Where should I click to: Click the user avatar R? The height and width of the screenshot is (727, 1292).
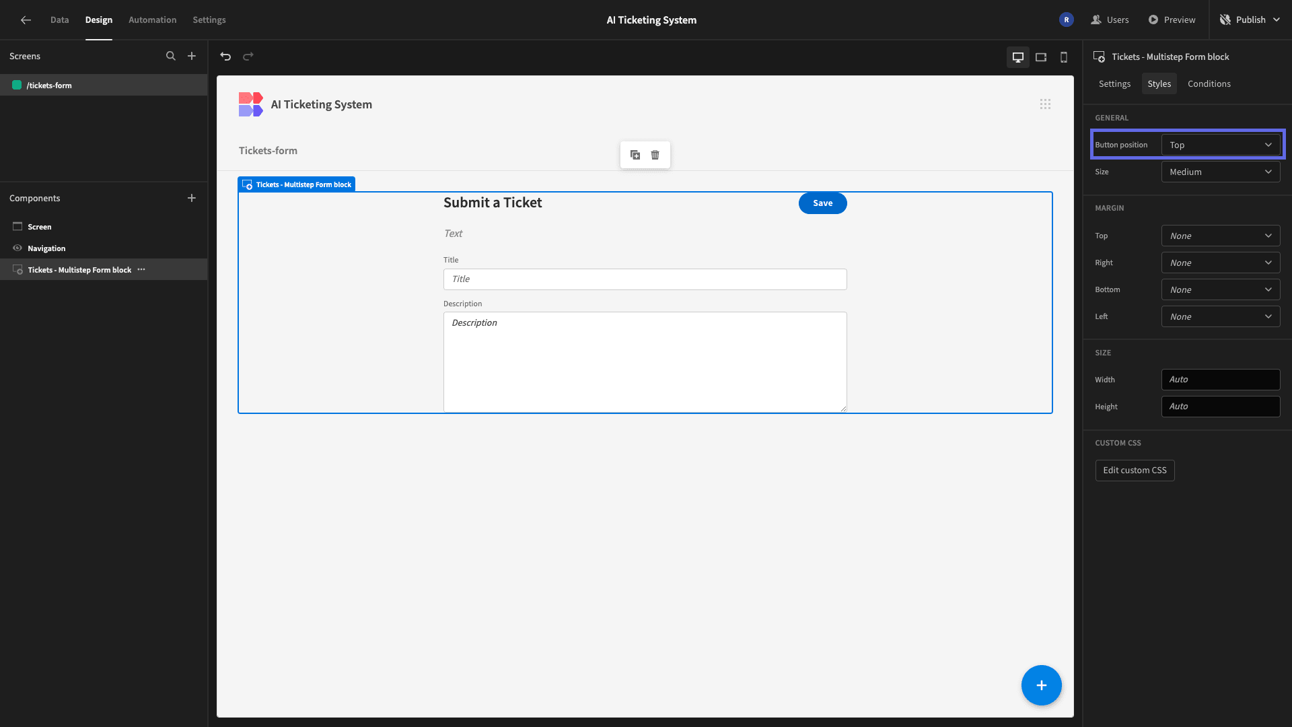click(1067, 20)
